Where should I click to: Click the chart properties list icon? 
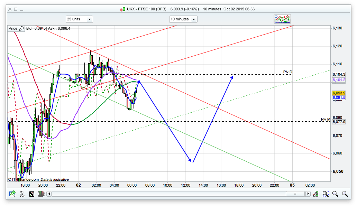point(32,194)
